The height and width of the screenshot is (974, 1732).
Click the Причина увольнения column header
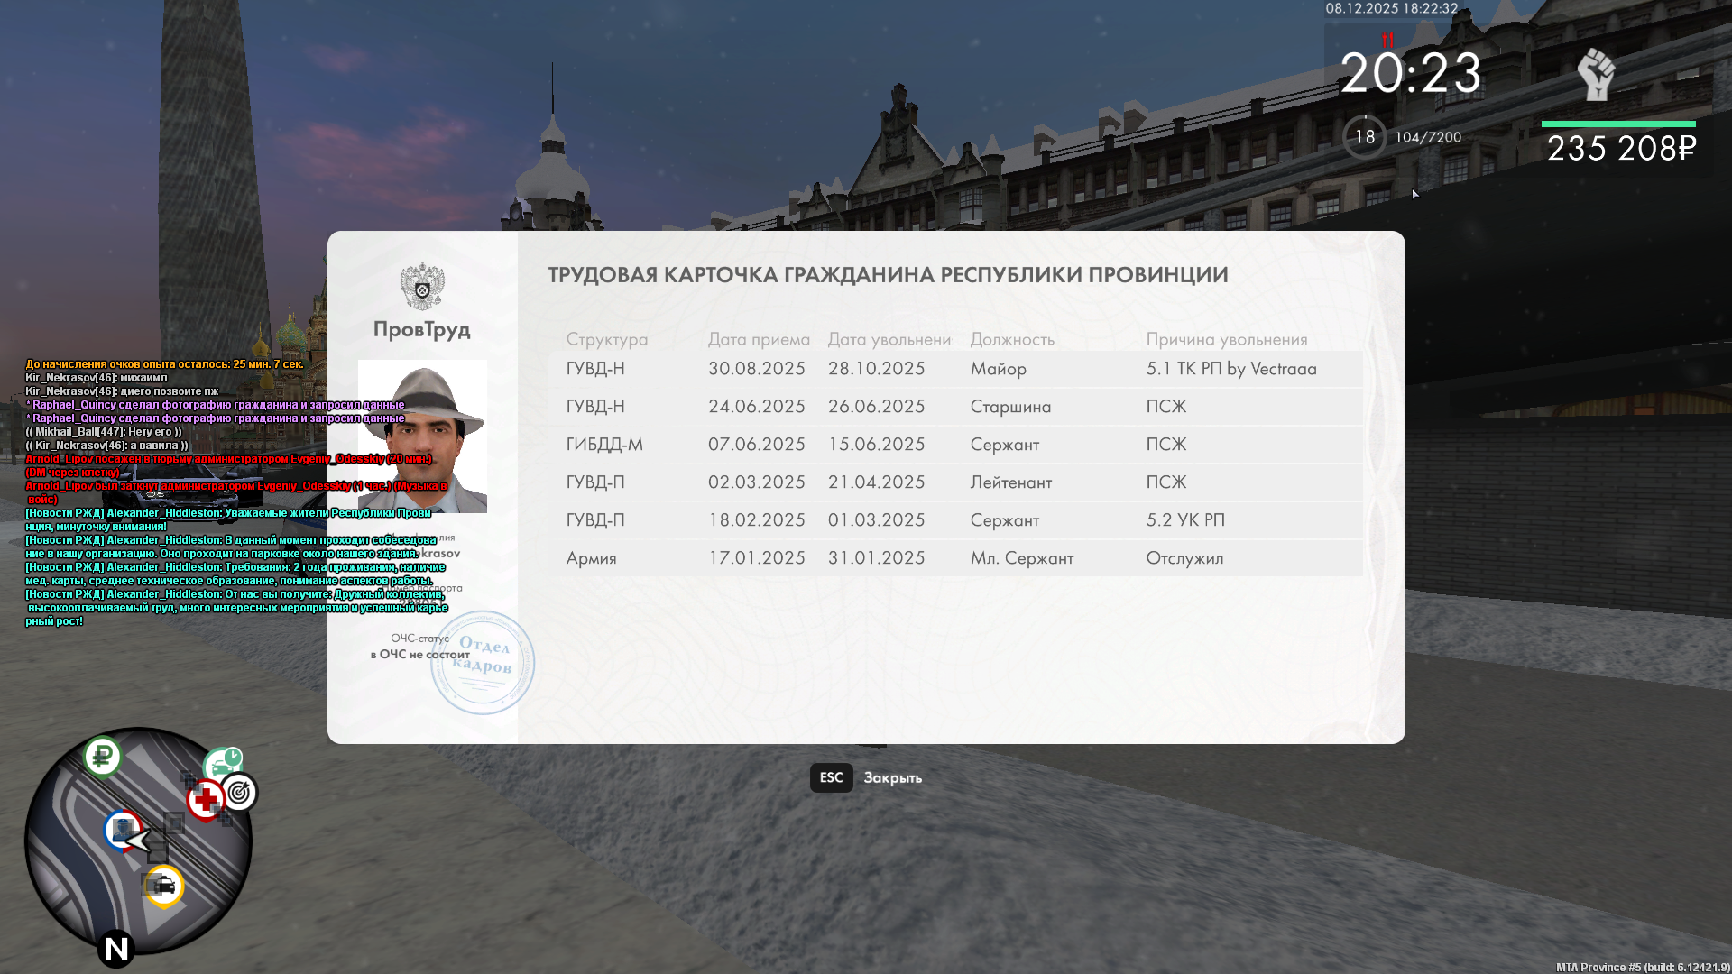click(x=1226, y=340)
